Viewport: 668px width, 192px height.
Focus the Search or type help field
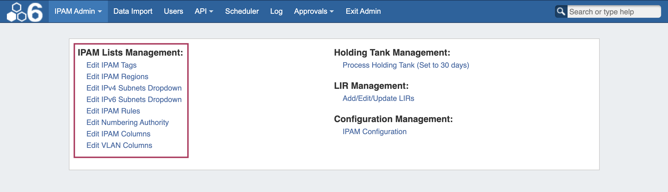click(613, 12)
